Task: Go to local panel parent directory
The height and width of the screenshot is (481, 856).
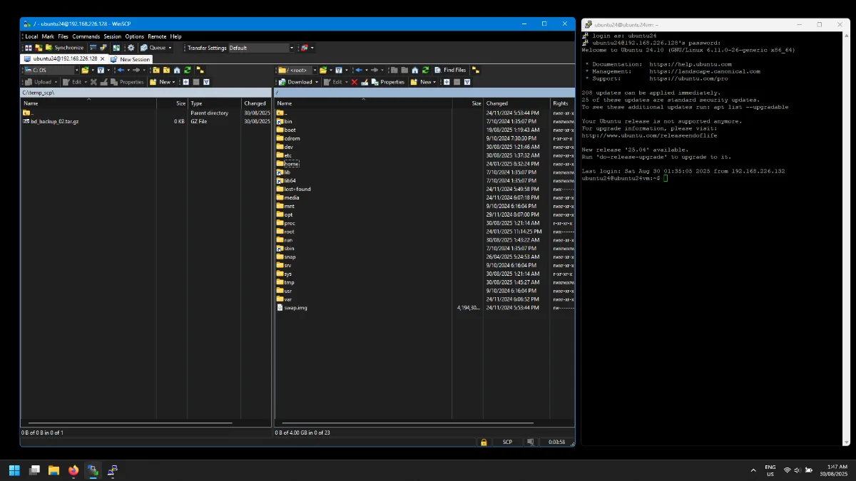Action: [156, 70]
